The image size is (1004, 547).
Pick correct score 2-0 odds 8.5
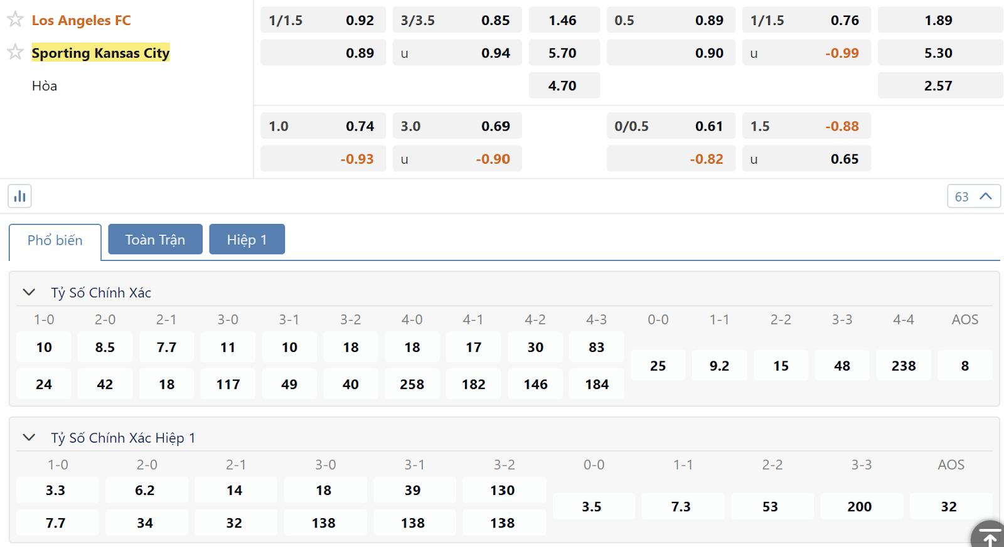105,347
